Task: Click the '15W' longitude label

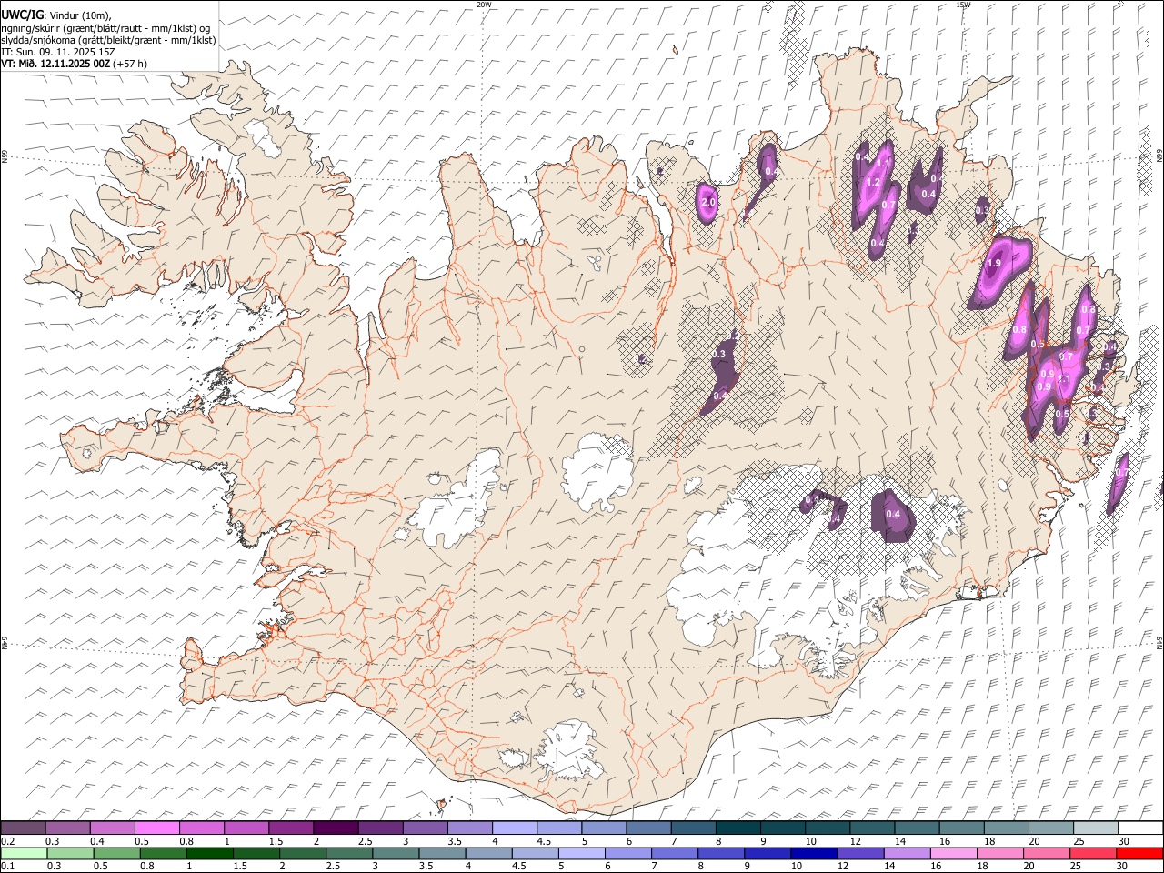Action: tap(963, 5)
